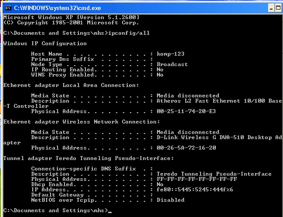Click the cmd.exe system menu icon
Viewport: 283px width, 217px height.
pos(8,8)
